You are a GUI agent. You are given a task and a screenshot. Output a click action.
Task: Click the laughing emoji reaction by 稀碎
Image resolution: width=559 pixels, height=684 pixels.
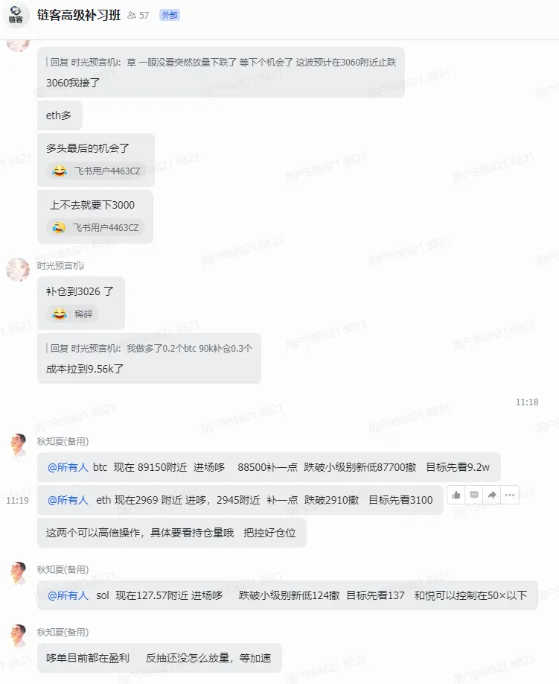[x=60, y=314]
